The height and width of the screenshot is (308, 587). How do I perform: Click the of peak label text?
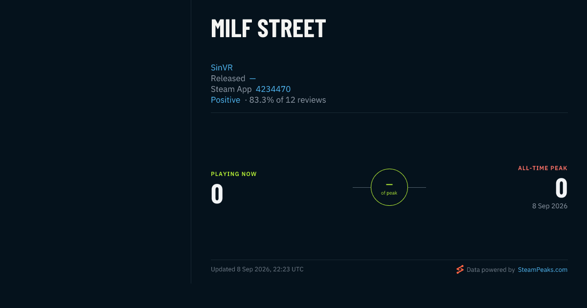pos(389,193)
